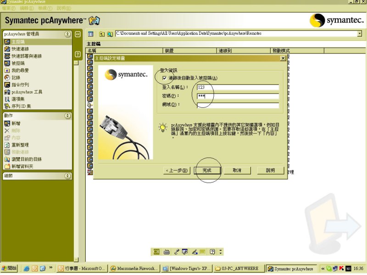This screenshot has height=275, width=367.
Task: Sort by the 啟動模式 column header
Action: click(297, 50)
